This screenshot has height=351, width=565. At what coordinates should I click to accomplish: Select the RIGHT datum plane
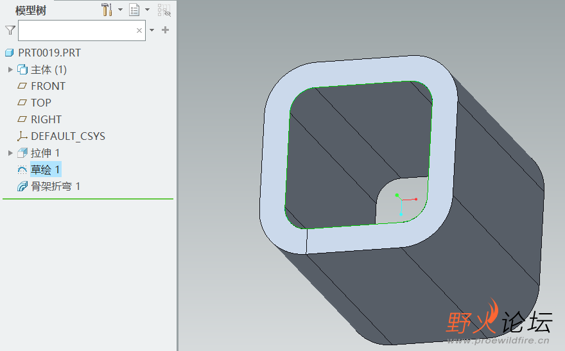46,119
